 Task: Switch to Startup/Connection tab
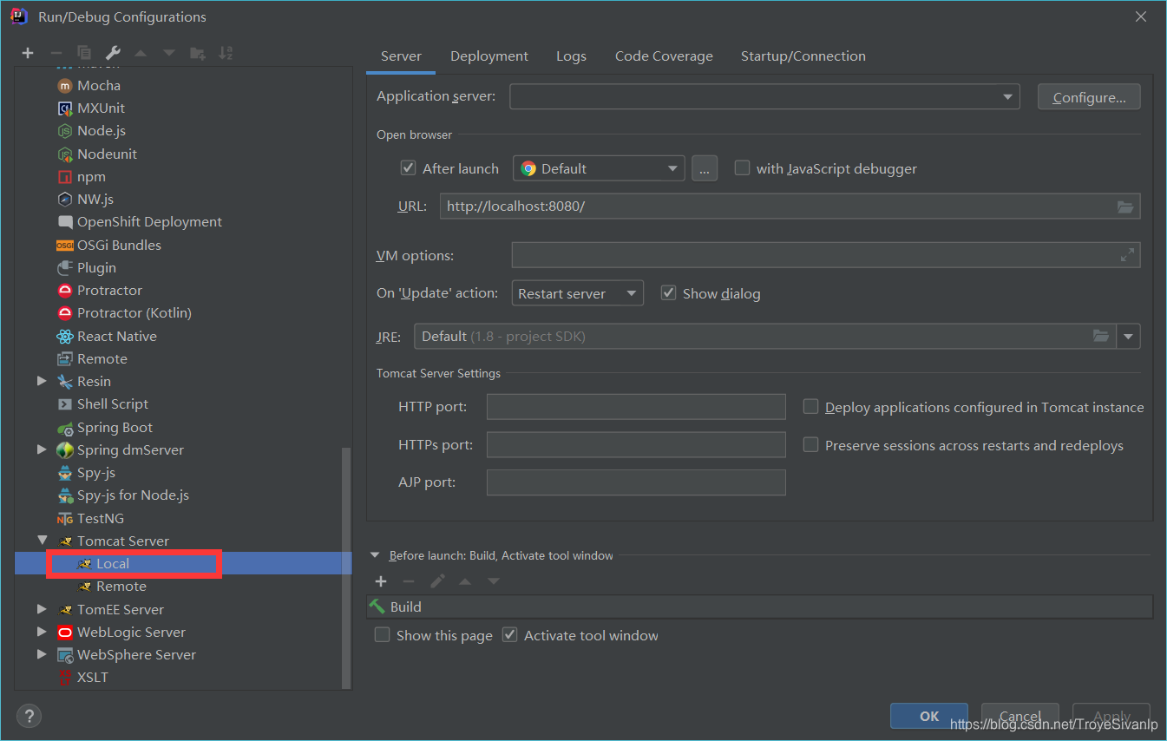[803, 56]
